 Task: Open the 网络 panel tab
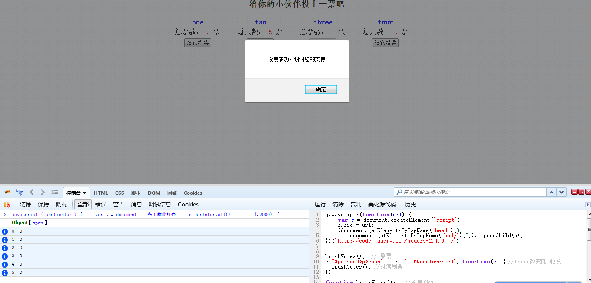pos(172,193)
